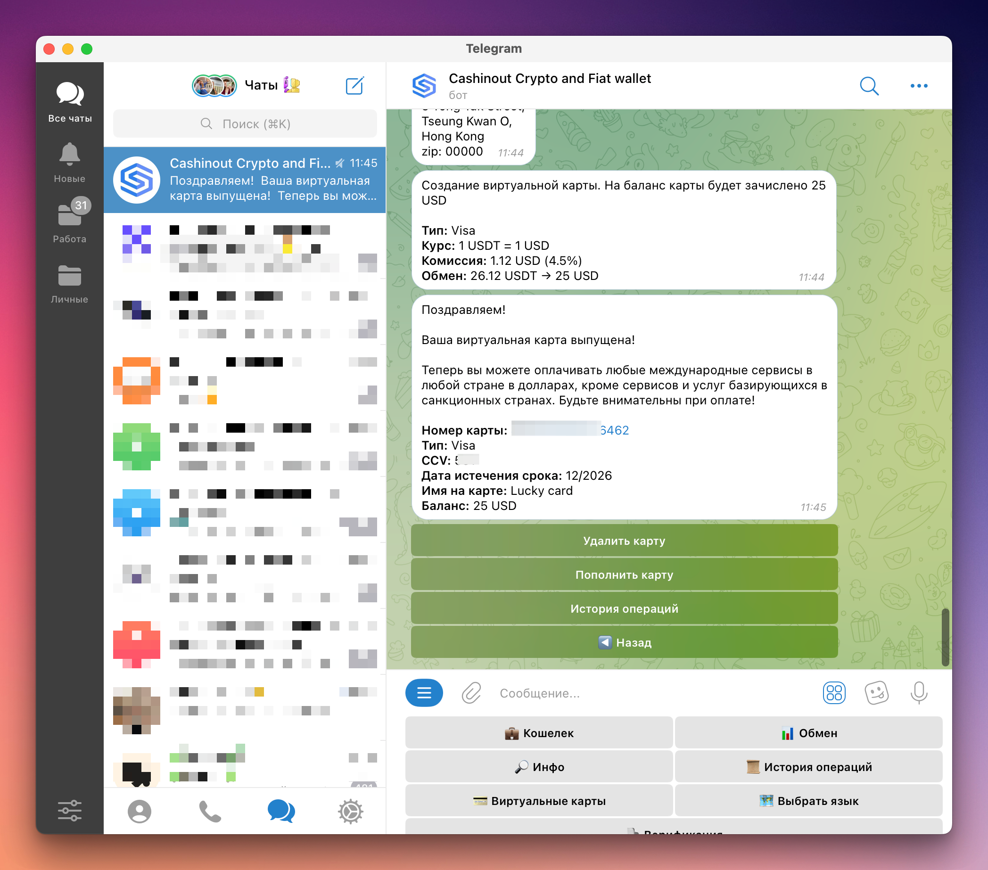Click the ◀ Назад inline button
The image size is (988, 870).
point(624,642)
